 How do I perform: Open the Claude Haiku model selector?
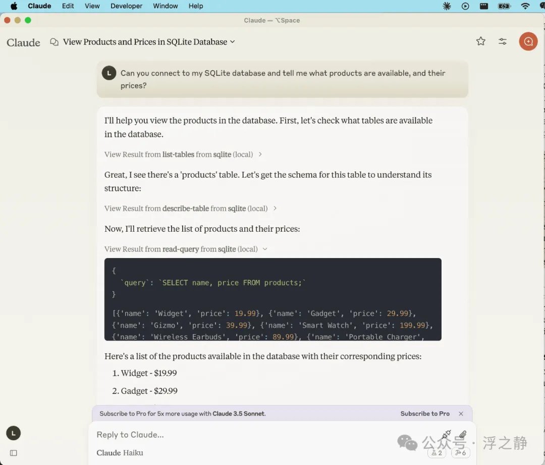point(120,453)
